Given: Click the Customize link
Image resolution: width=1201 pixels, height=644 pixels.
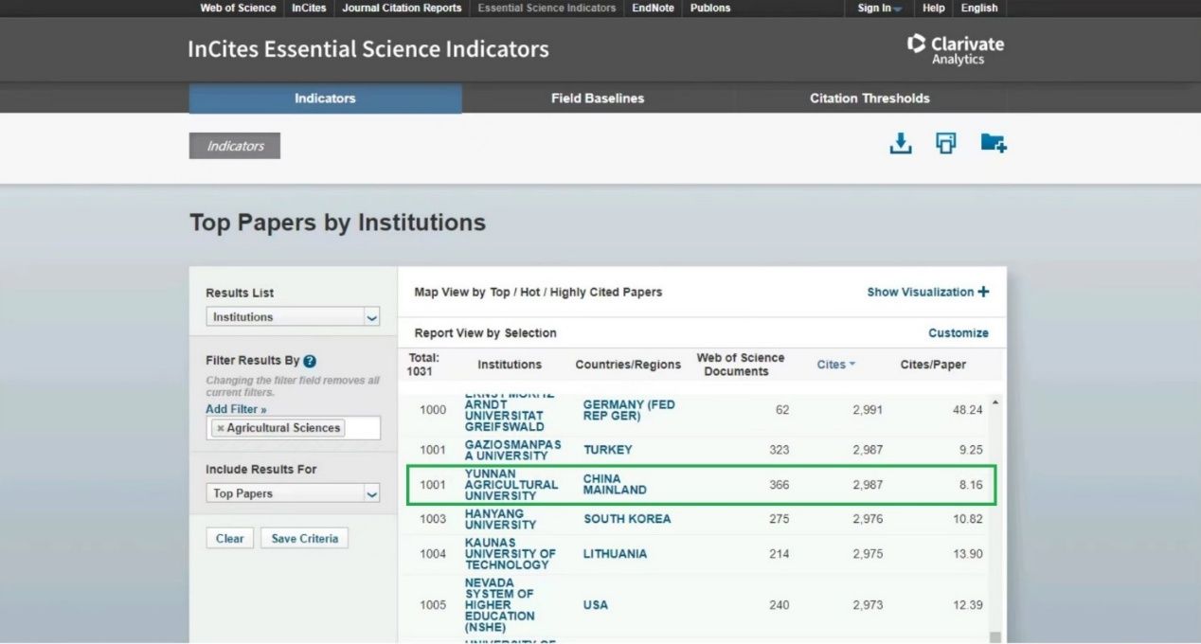Looking at the screenshot, I should coord(958,333).
